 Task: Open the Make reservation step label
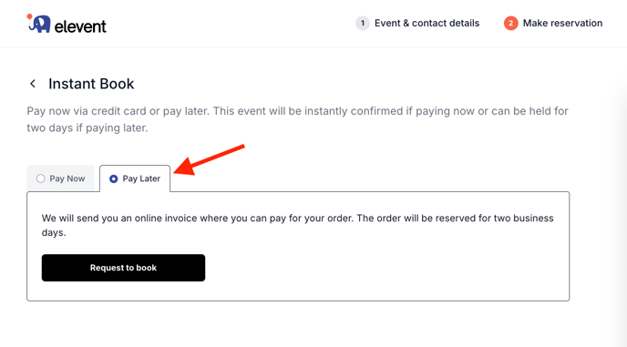point(562,23)
